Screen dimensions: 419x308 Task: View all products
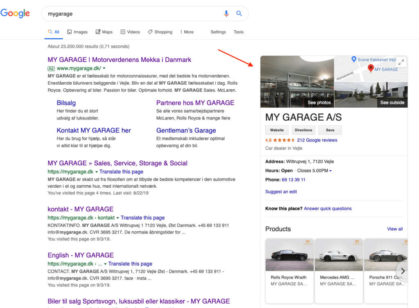pyautogui.click(x=395, y=229)
